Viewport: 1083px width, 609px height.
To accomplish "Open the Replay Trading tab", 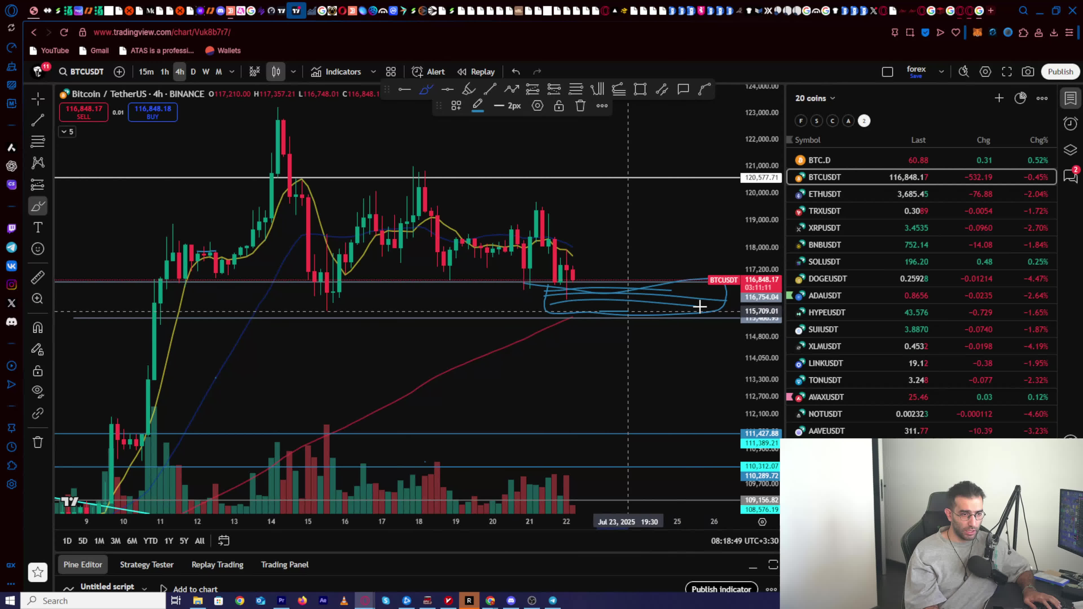I will [217, 565].
